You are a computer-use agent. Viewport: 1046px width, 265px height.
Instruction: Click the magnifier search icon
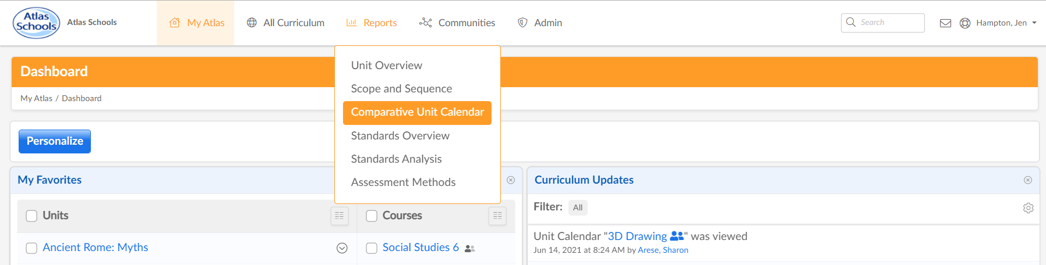(851, 22)
